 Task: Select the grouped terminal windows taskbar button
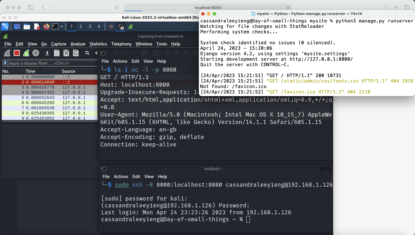click(x=121, y=26)
